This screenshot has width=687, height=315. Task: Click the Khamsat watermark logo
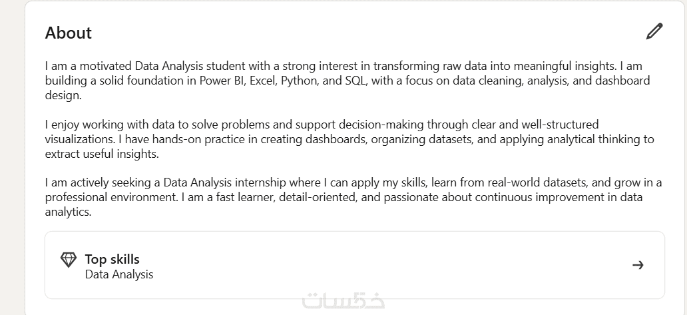(x=343, y=302)
